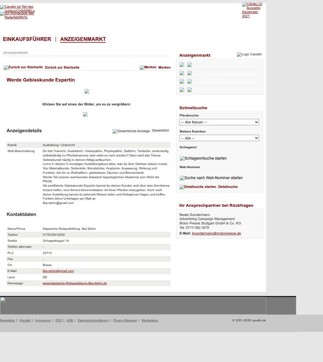Email bgundermann@motorpresse.de contact link
Image resolution: width=323 pixels, height=362 pixels.
click(216, 234)
